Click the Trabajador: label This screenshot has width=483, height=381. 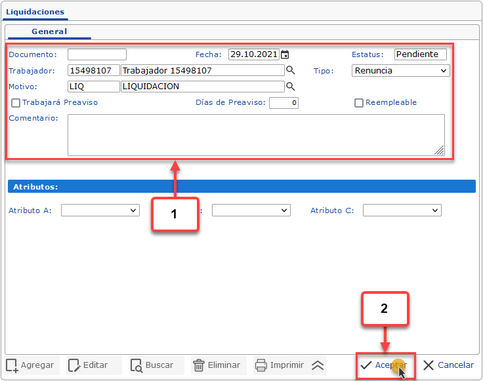pos(31,71)
